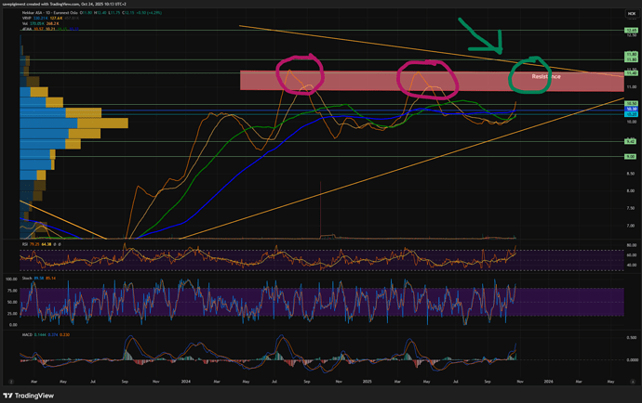This screenshot has height=403, width=642.
Task: Click the 9.00 price level tag
Action: pyautogui.click(x=630, y=157)
